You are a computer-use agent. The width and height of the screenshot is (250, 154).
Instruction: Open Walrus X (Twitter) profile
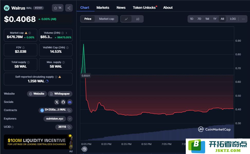point(57,102)
